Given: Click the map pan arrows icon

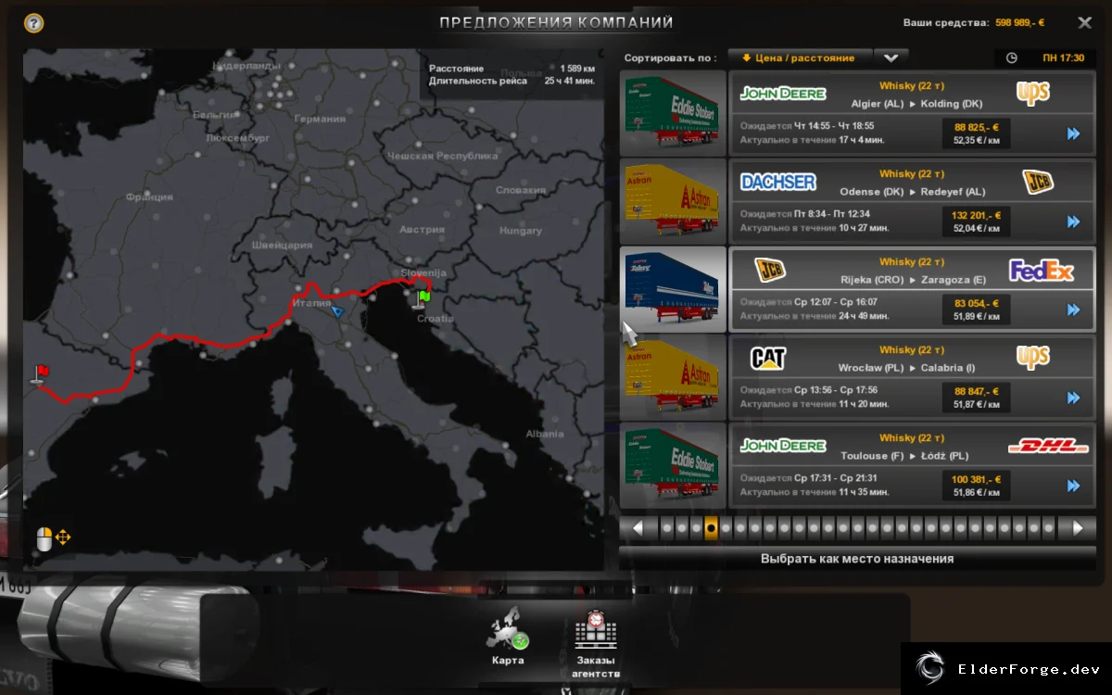Looking at the screenshot, I should (x=64, y=537).
